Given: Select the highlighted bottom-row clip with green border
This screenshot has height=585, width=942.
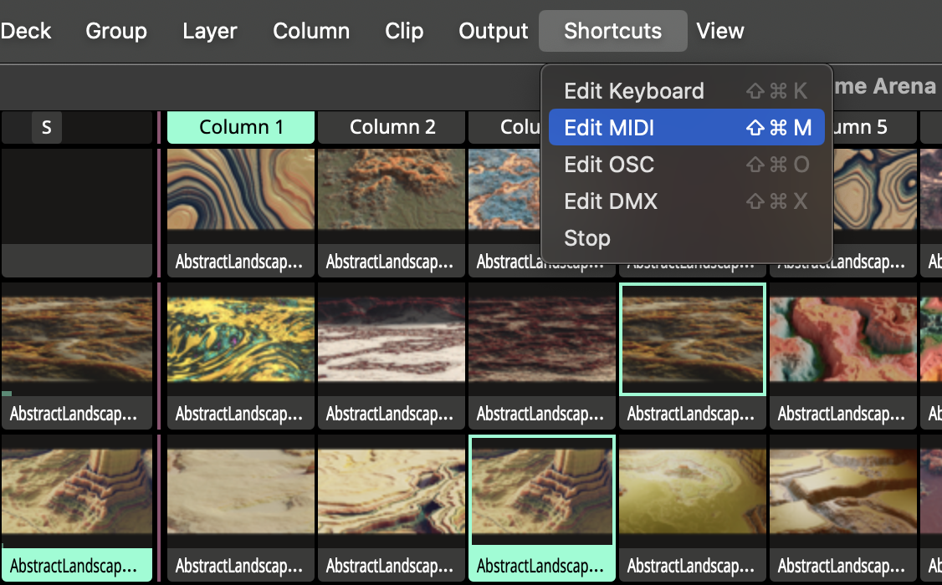Looking at the screenshot, I should [x=542, y=491].
